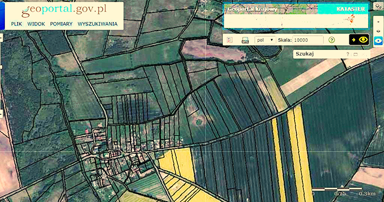
Task: Open help in Szukaj panel
Action: click(348, 54)
